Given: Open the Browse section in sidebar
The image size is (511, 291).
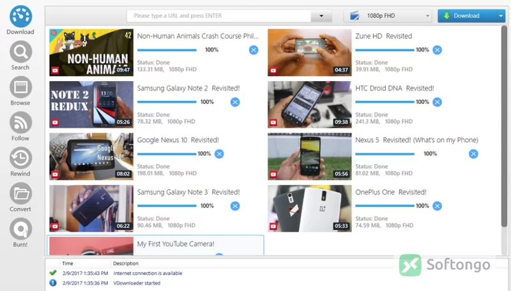Looking at the screenshot, I should point(20,91).
